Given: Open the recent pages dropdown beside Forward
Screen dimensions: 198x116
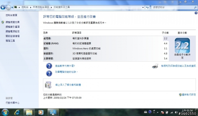Looking at the screenshot, I should pos(12,7).
